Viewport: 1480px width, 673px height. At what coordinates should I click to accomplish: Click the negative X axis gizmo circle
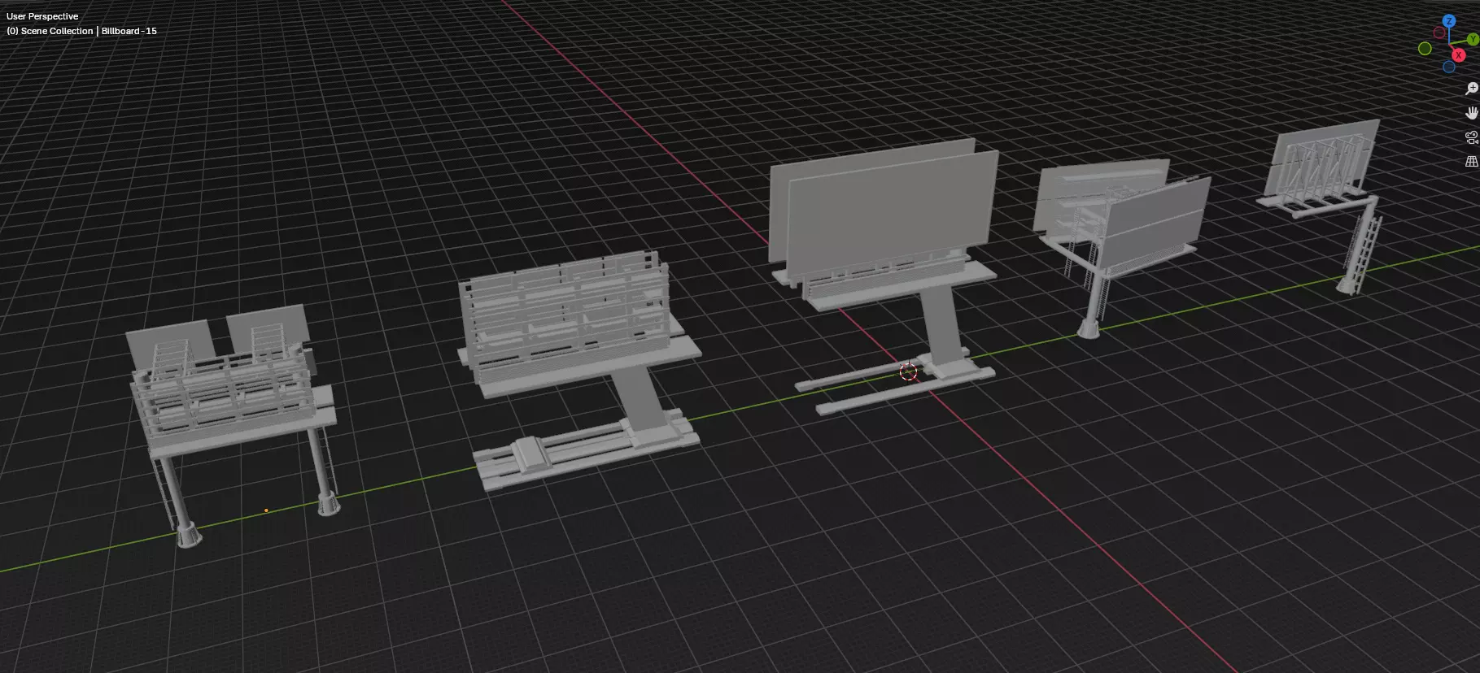coord(1439,33)
